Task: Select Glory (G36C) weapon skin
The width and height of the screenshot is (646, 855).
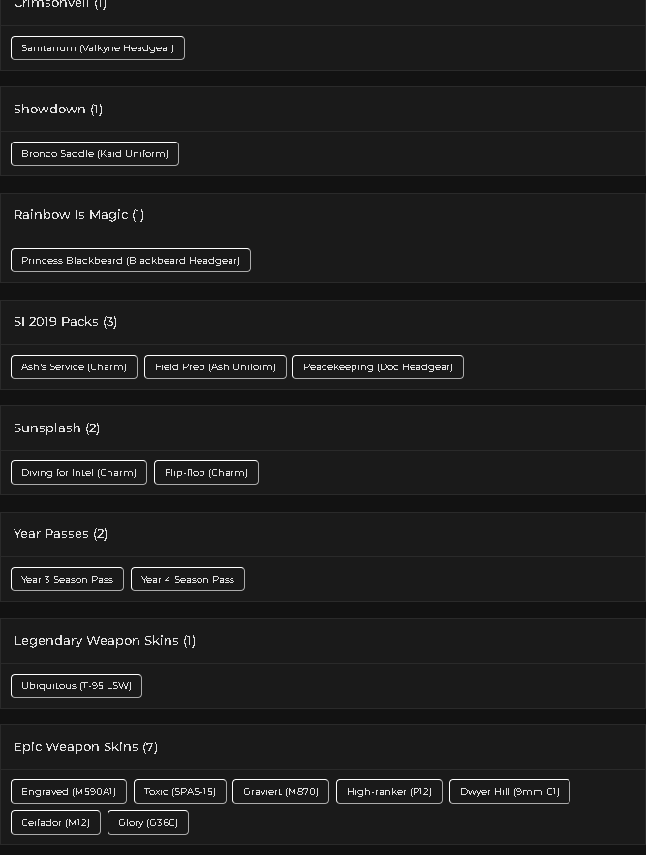Action: tap(148, 822)
